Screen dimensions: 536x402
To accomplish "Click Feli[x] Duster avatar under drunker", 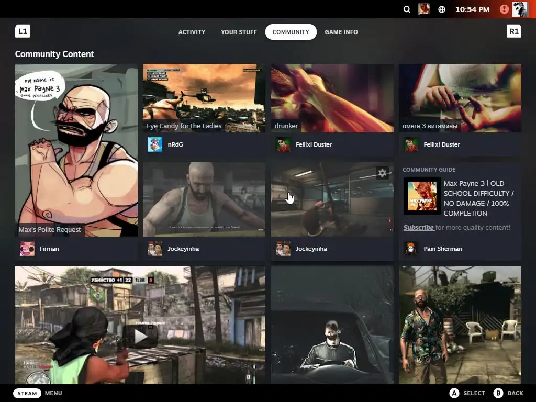I will (x=283, y=144).
